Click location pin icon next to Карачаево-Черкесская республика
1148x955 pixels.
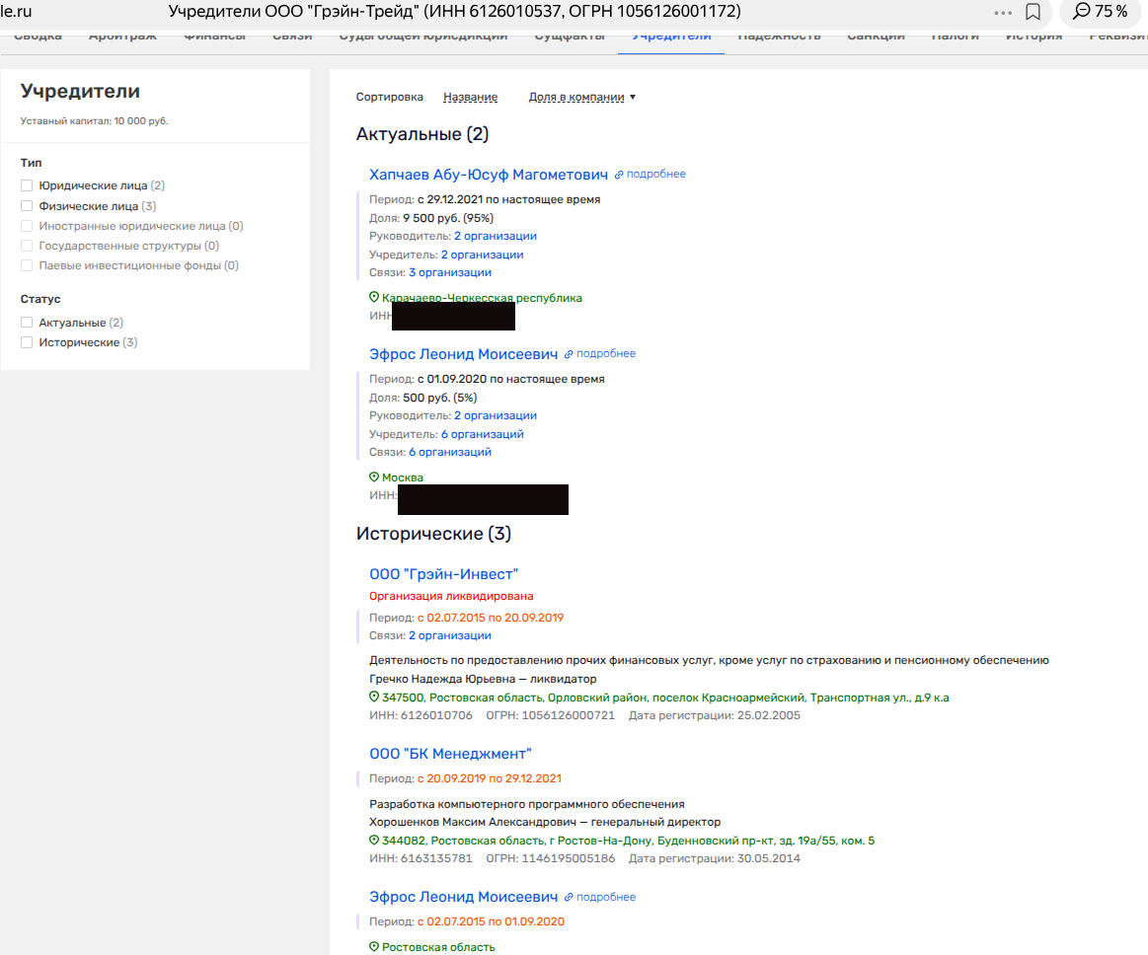click(x=374, y=297)
